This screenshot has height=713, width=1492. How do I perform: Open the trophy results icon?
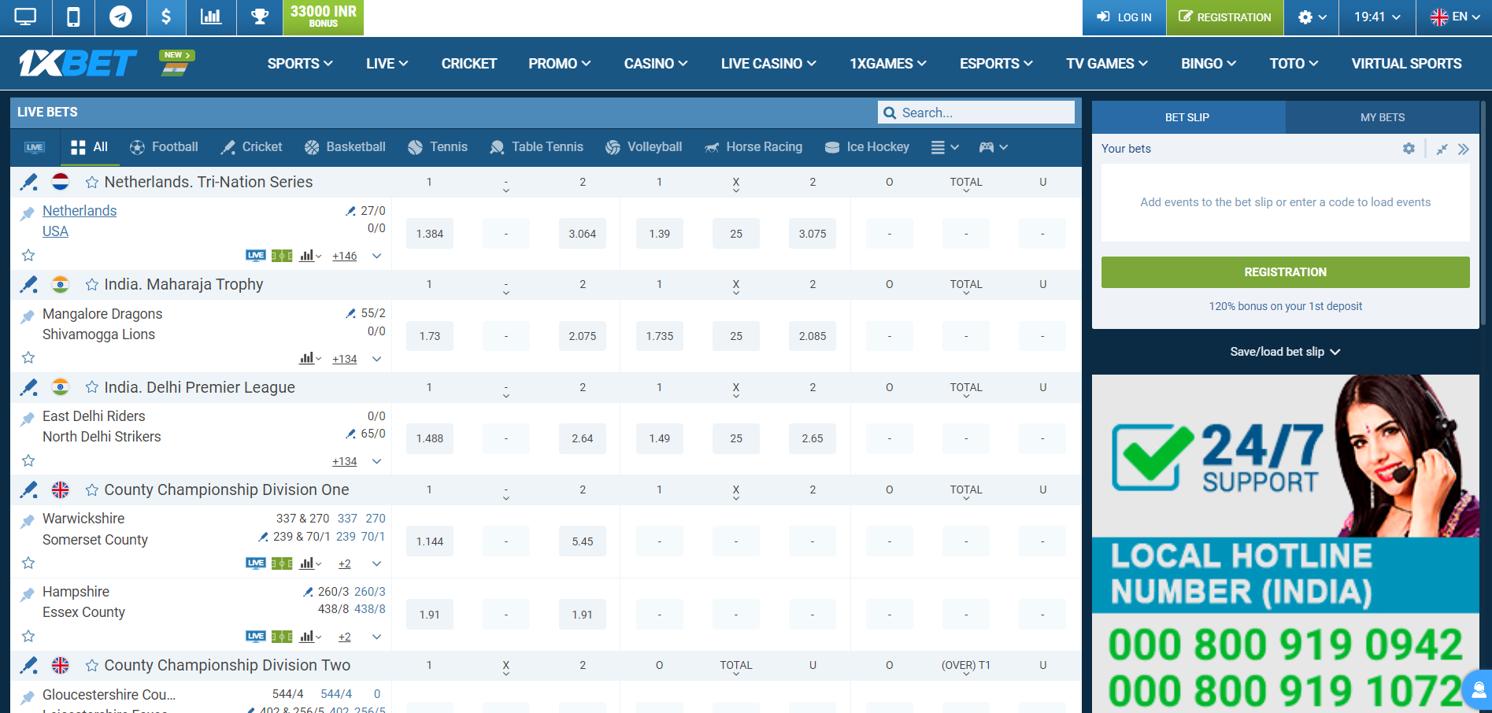click(x=259, y=17)
